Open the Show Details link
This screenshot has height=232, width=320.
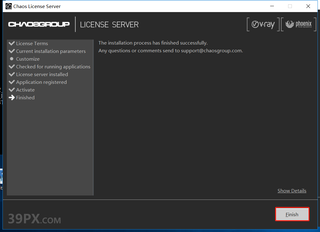292,191
